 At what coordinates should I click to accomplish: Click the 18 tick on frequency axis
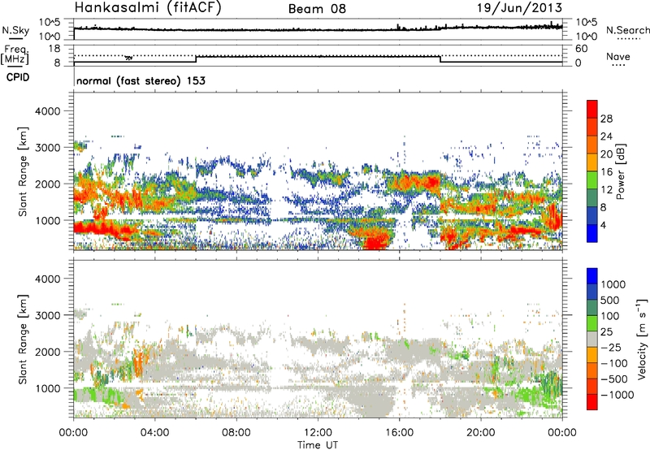pyautogui.click(x=54, y=49)
